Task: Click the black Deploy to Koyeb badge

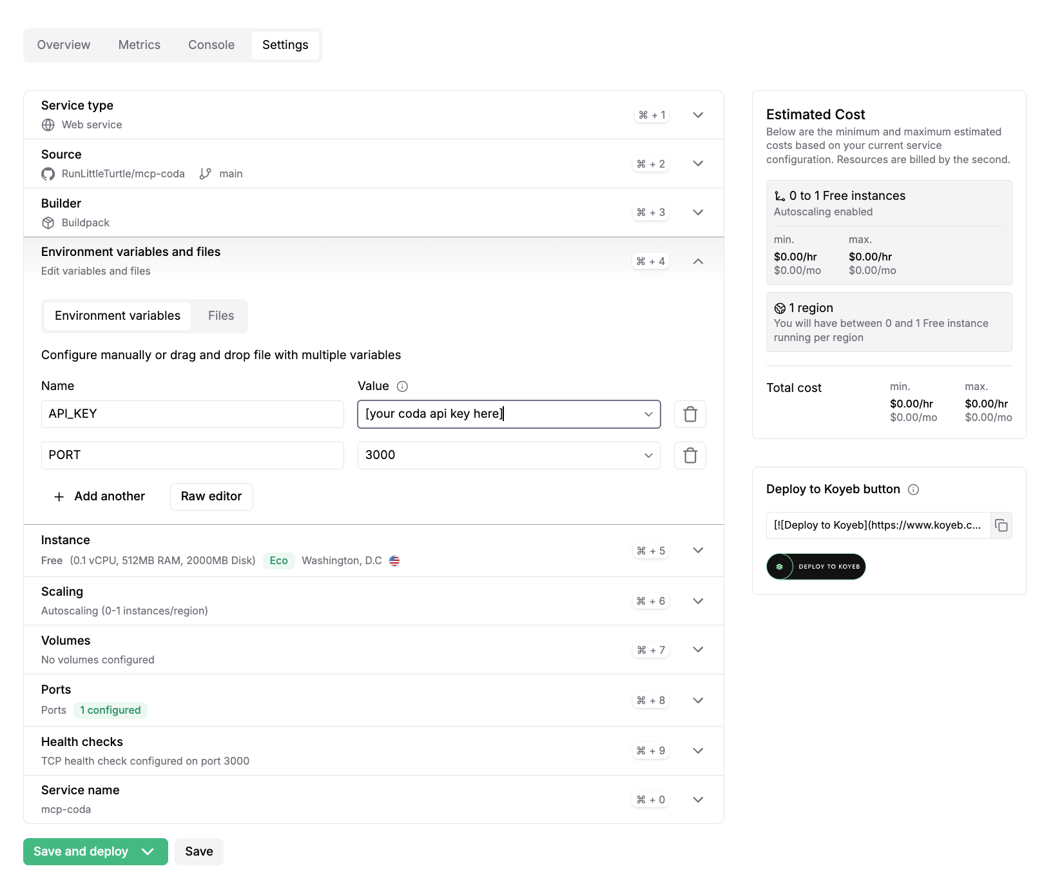Action: coord(816,567)
